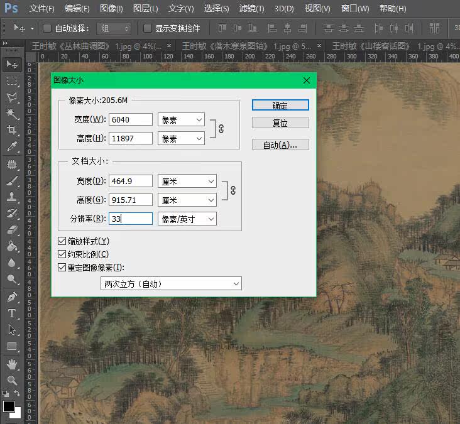Click the 确定 button

(x=280, y=106)
